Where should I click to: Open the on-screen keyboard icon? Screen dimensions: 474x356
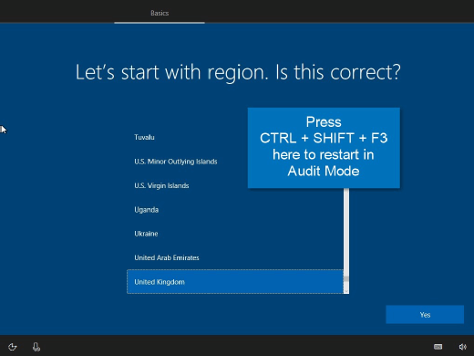[x=438, y=347]
